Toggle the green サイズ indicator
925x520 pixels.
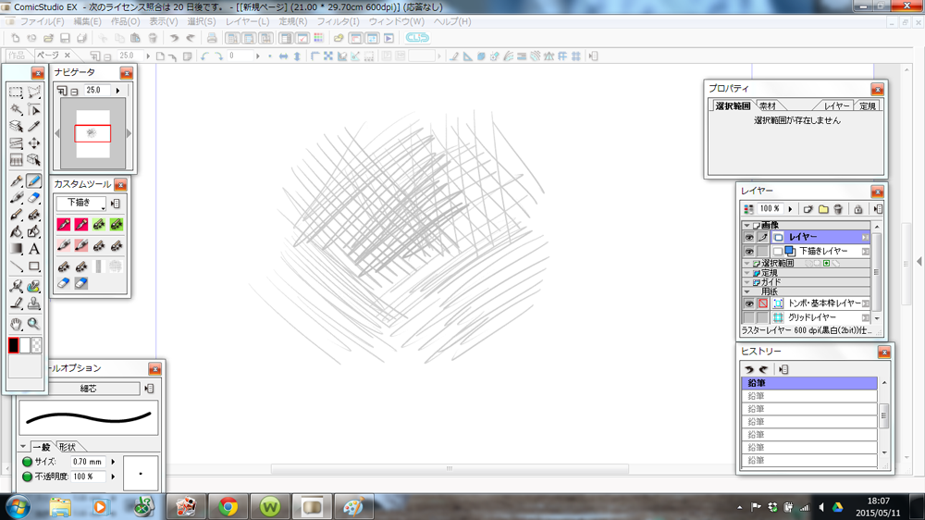point(27,462)
